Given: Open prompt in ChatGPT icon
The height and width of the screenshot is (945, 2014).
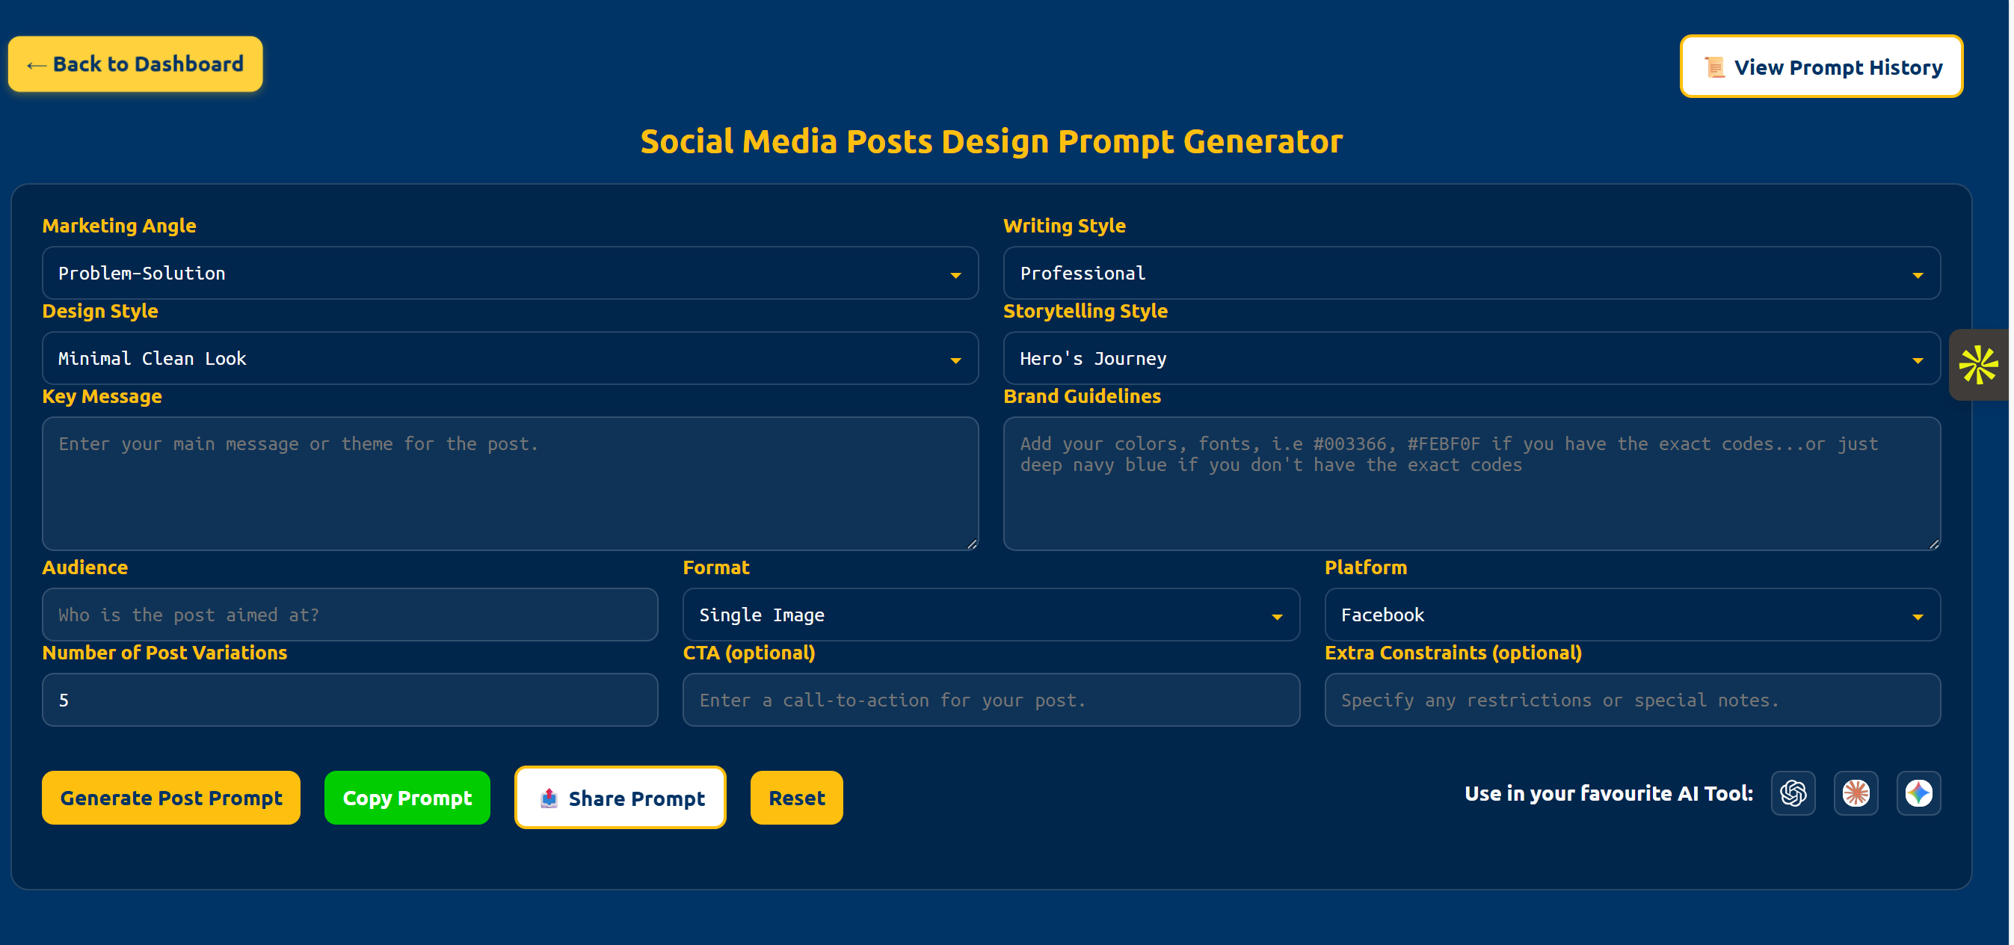Looking at the screenshot, I should 1792,793.
